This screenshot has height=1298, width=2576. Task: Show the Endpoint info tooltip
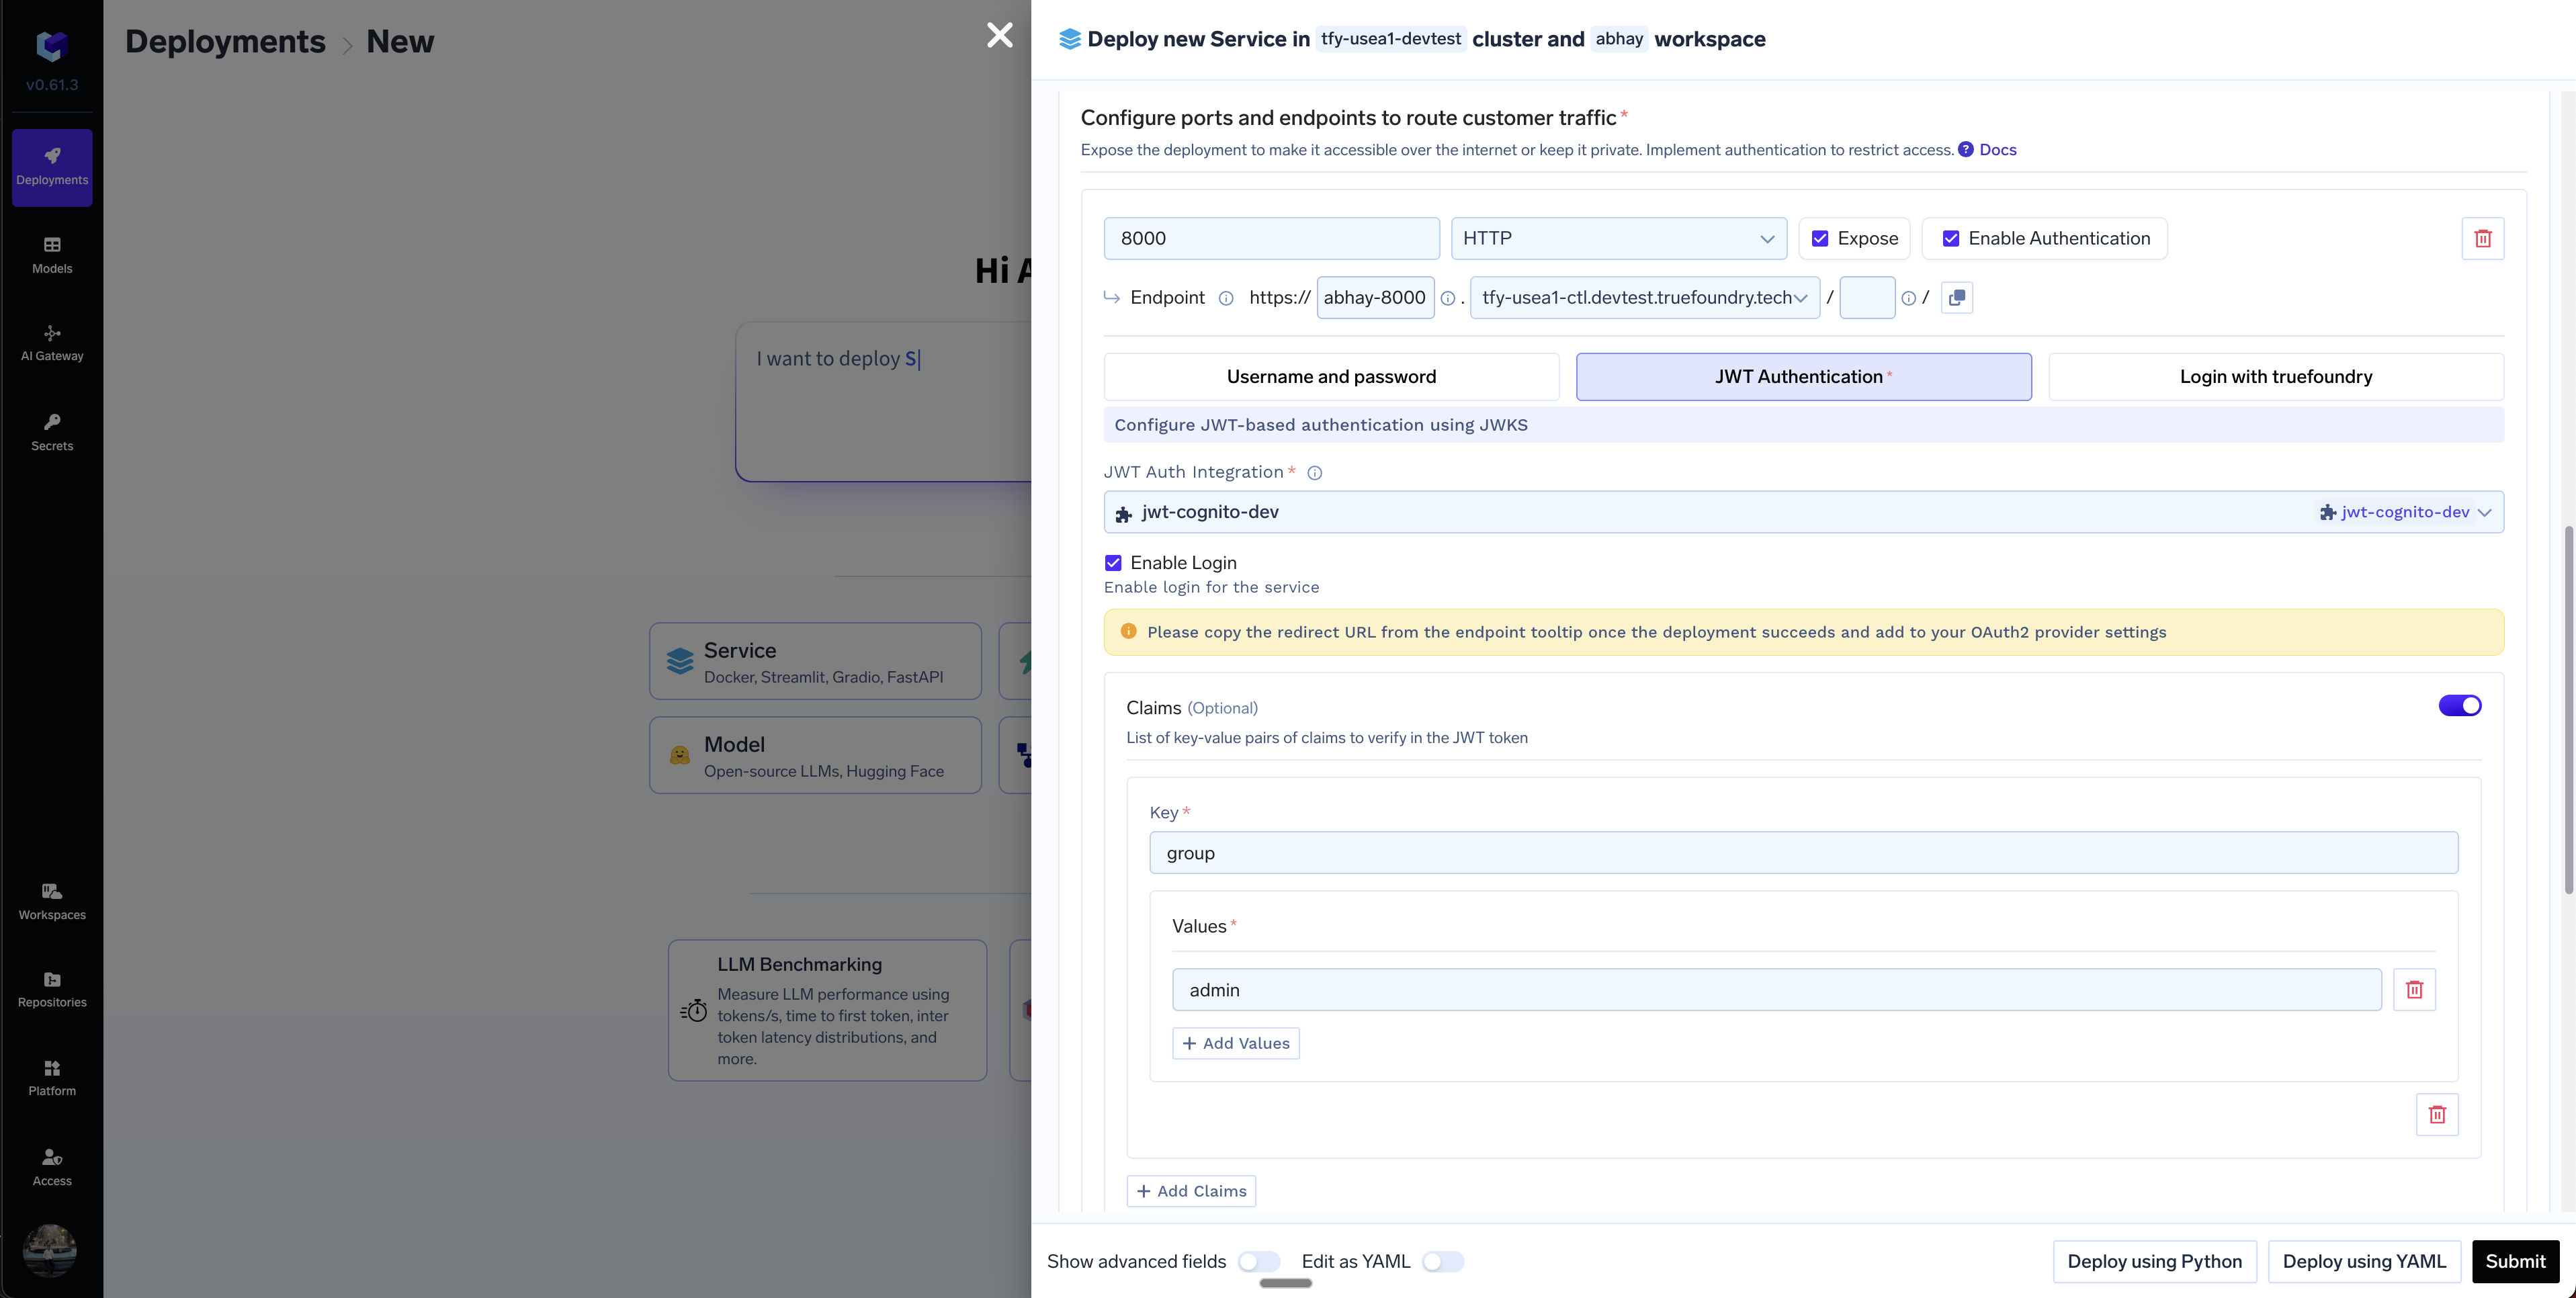click(x=1225, y=298)
